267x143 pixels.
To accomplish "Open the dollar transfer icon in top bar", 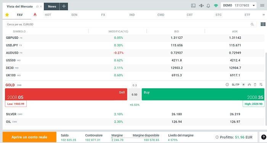I will 201,6.
